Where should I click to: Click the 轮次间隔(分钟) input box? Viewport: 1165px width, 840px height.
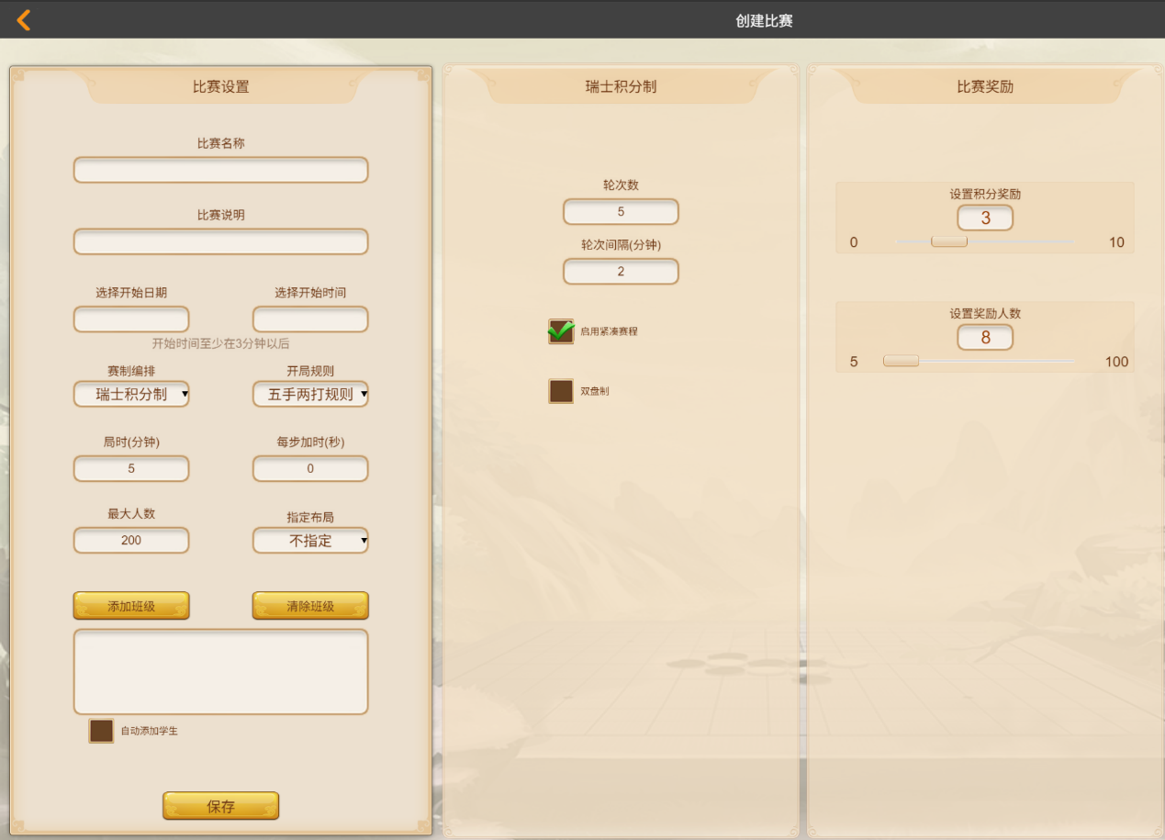pyautogui.click(x=621, y=272)
